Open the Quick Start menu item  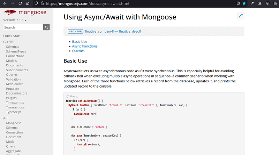[12, 36]
